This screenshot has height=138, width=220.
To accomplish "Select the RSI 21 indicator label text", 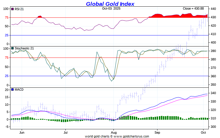I will point(19,9).
